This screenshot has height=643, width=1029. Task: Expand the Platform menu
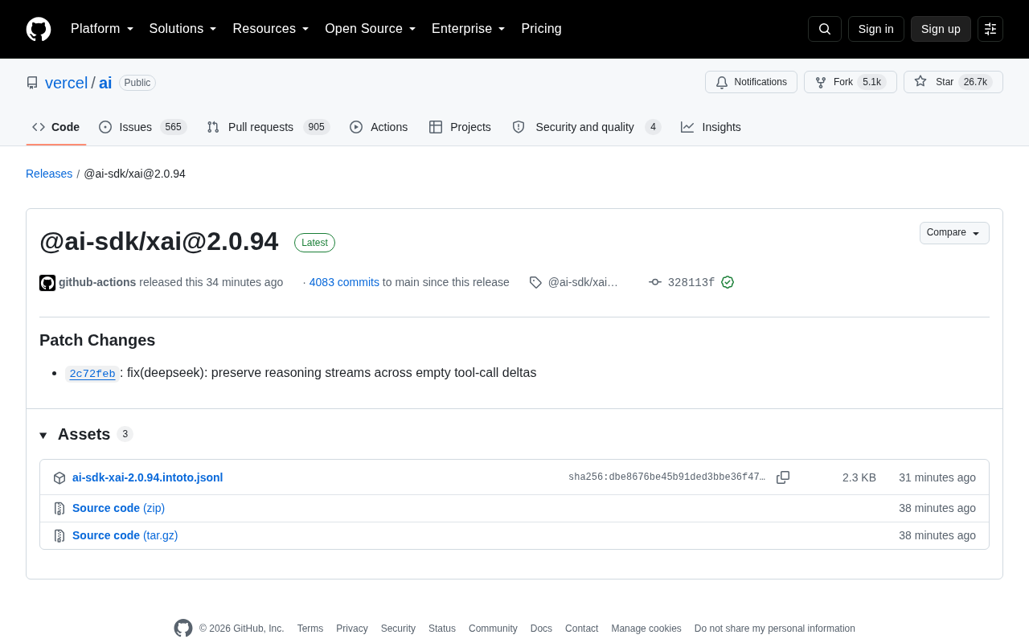coord(102,29)
